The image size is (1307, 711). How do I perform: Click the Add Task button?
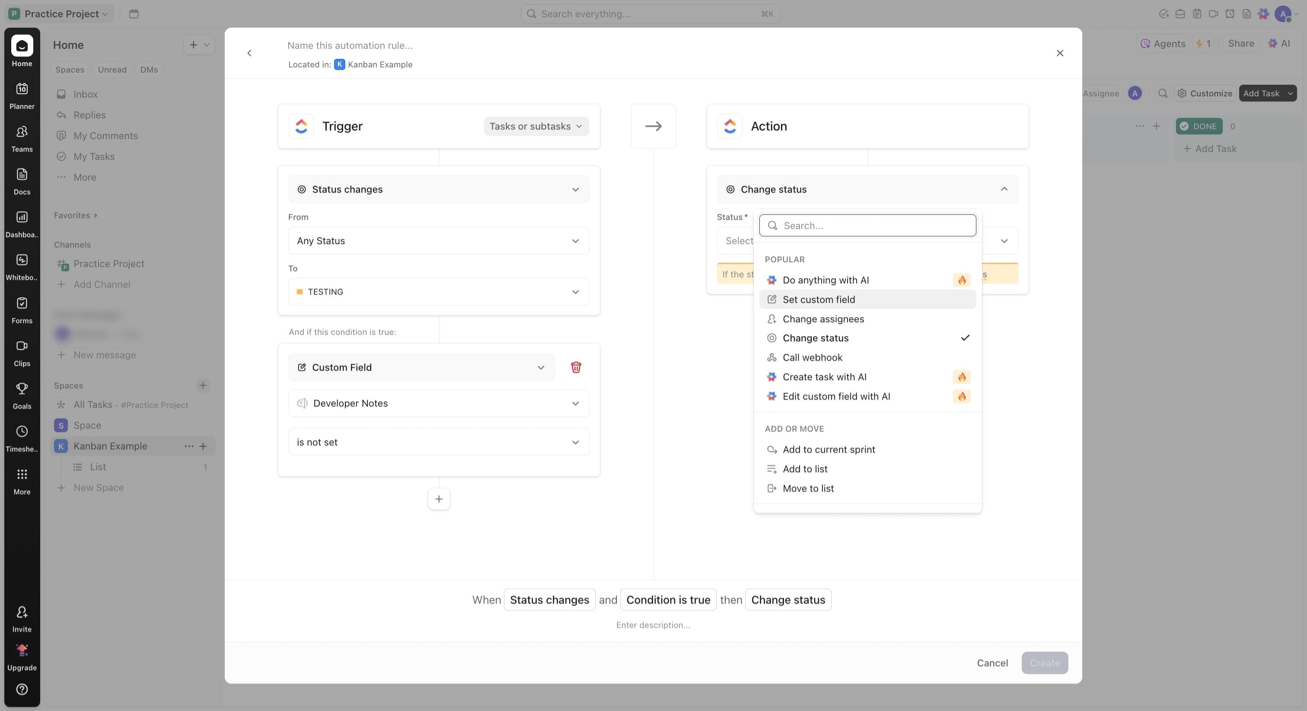click(1261, 93)
